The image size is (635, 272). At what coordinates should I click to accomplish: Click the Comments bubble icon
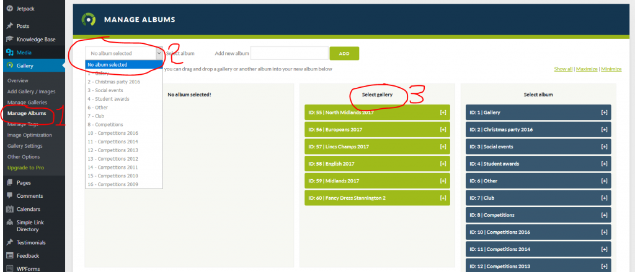pyautogui.click(x=10, y=196)
